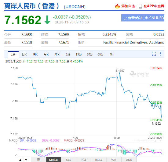Click the flame icon beside 添加自选
Image resolution: width=168 pixels, height=162 pixels.
click(117, 6)
